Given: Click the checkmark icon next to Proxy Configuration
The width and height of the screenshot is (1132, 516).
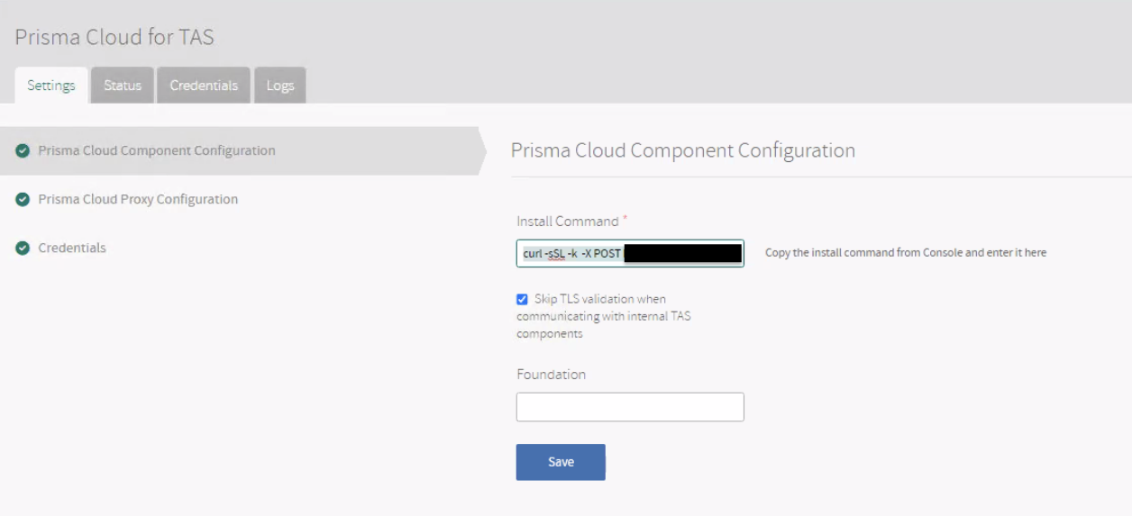Looking at the screenshot, I should (23, 200).
